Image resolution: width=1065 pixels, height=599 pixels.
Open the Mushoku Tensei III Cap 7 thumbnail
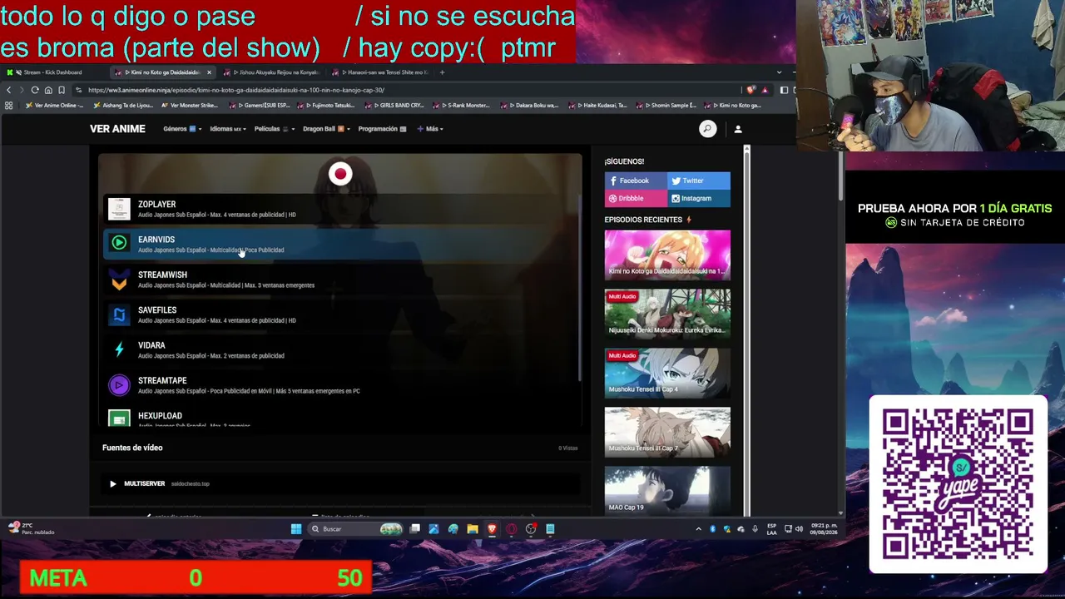pos(667,431)
